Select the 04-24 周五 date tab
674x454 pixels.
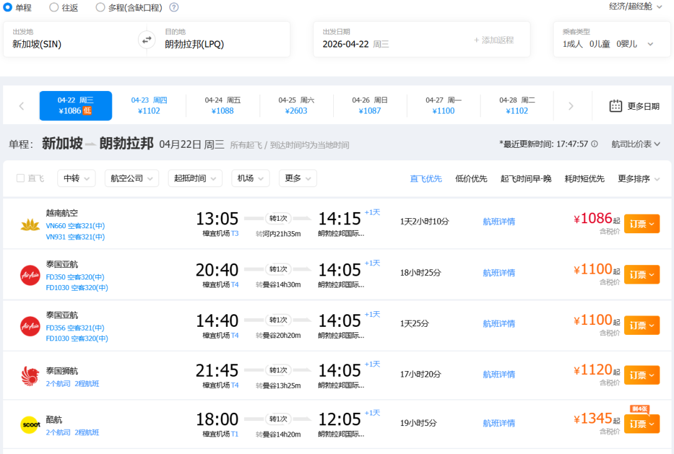223,105
